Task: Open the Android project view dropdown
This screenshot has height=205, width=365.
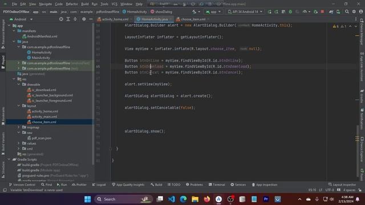Action: pos(21,19)
